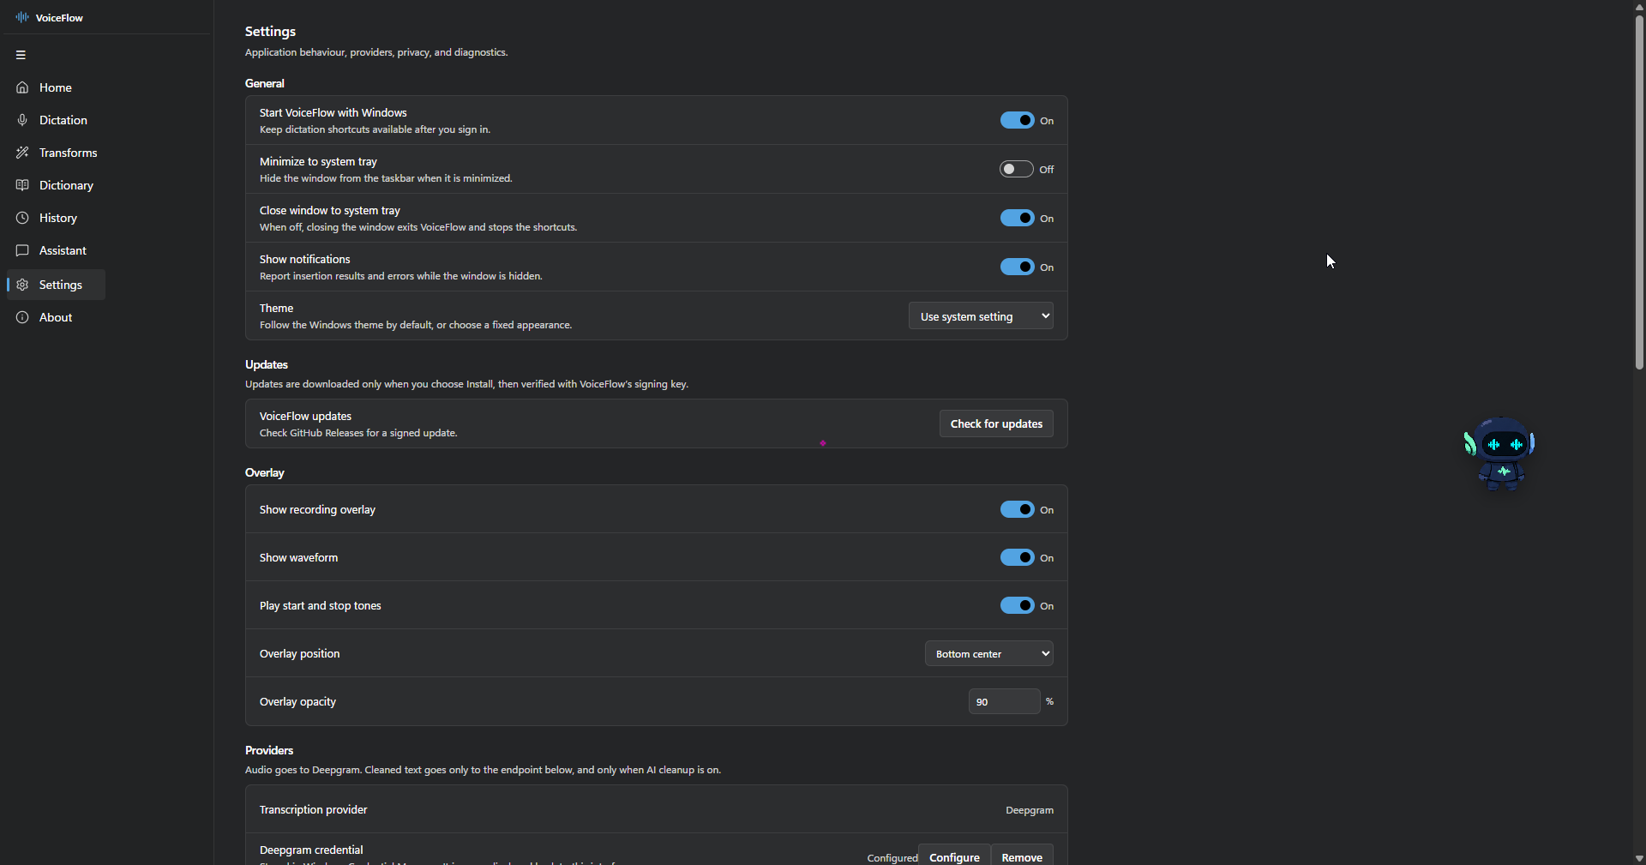The width and height of the screenshot is (1646, 865).
Task: Switch off Show recording overlay
Action: (x=1017, y=509)
